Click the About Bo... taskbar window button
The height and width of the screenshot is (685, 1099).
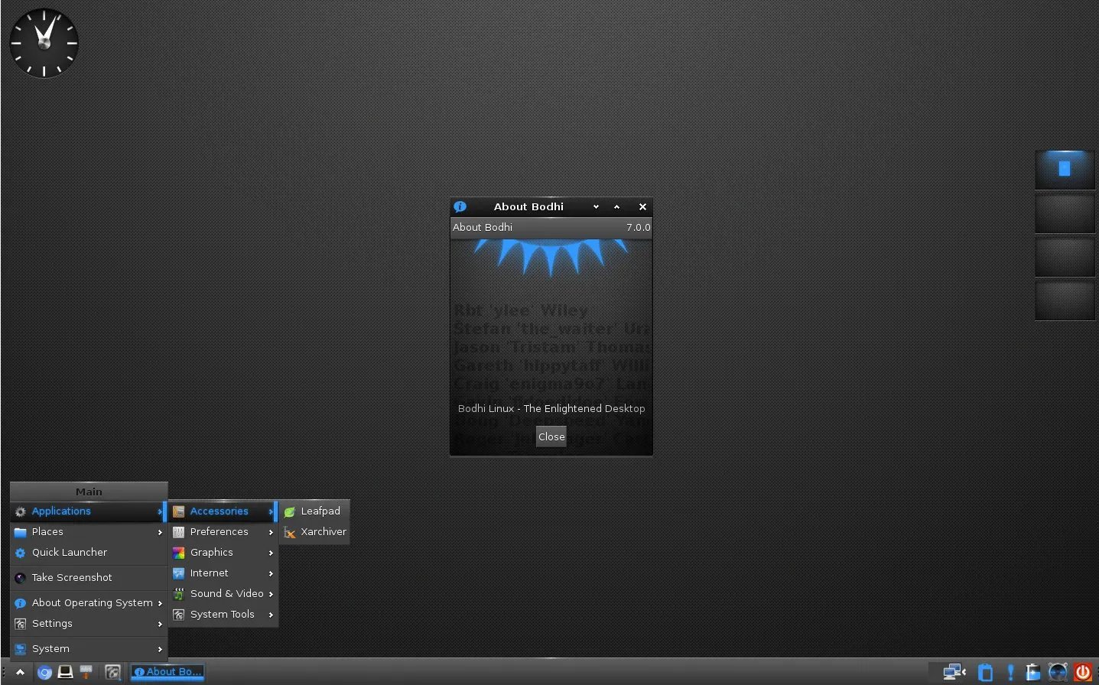click(167, 672)
